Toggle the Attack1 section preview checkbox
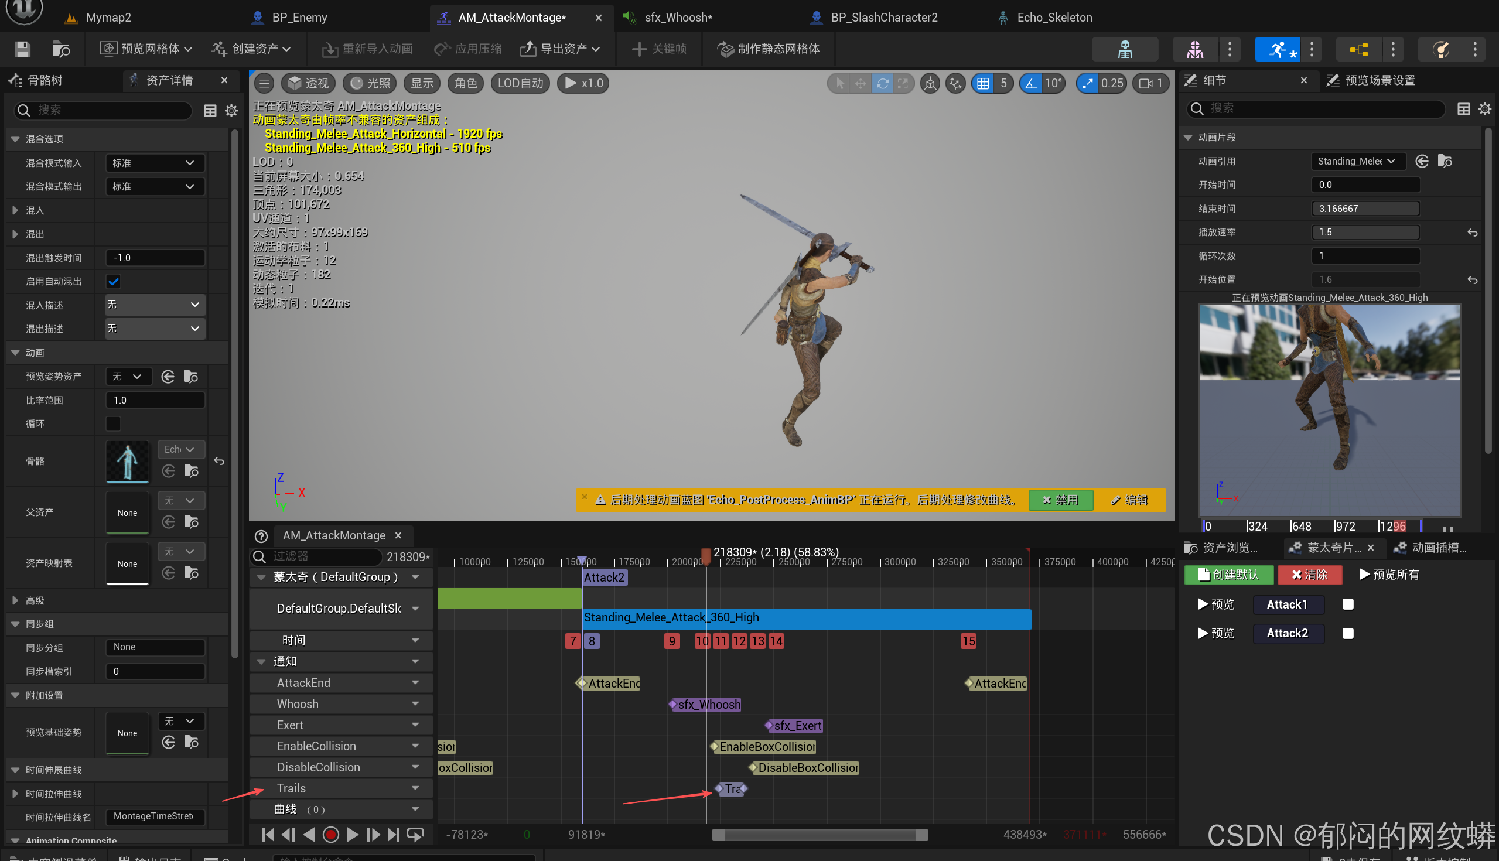Image resolution: width=1499 pixels, height=861 pixels. point(1348,604)
